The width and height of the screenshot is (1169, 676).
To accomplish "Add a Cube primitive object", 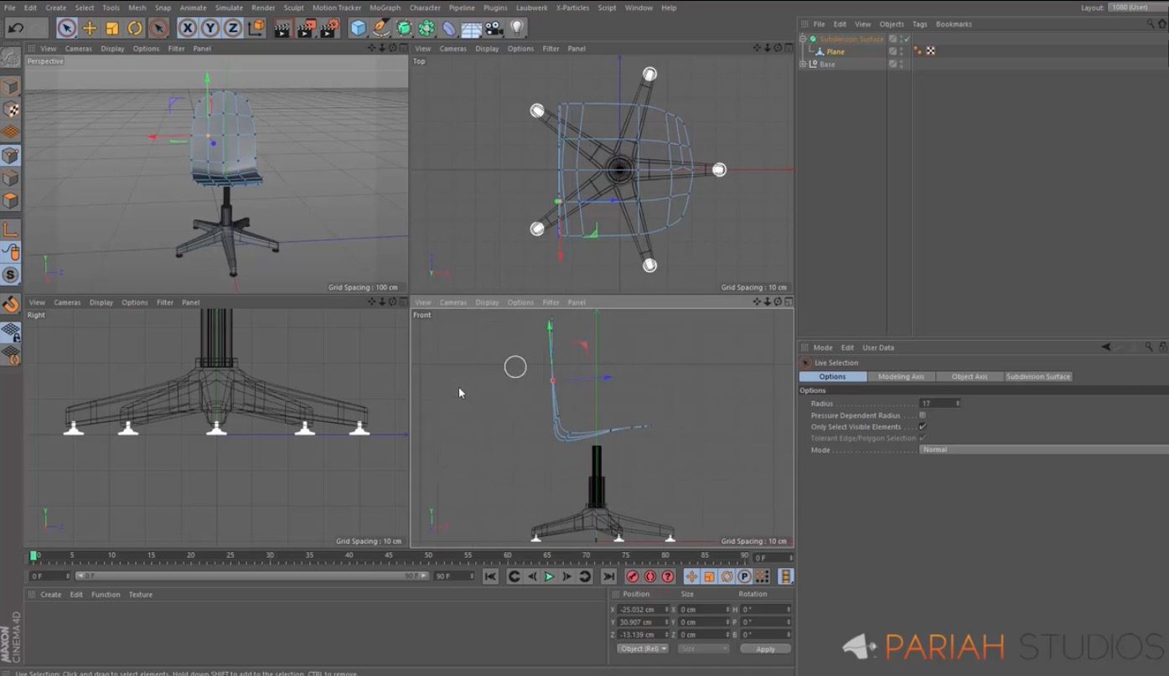I will [x=359, y=28].
